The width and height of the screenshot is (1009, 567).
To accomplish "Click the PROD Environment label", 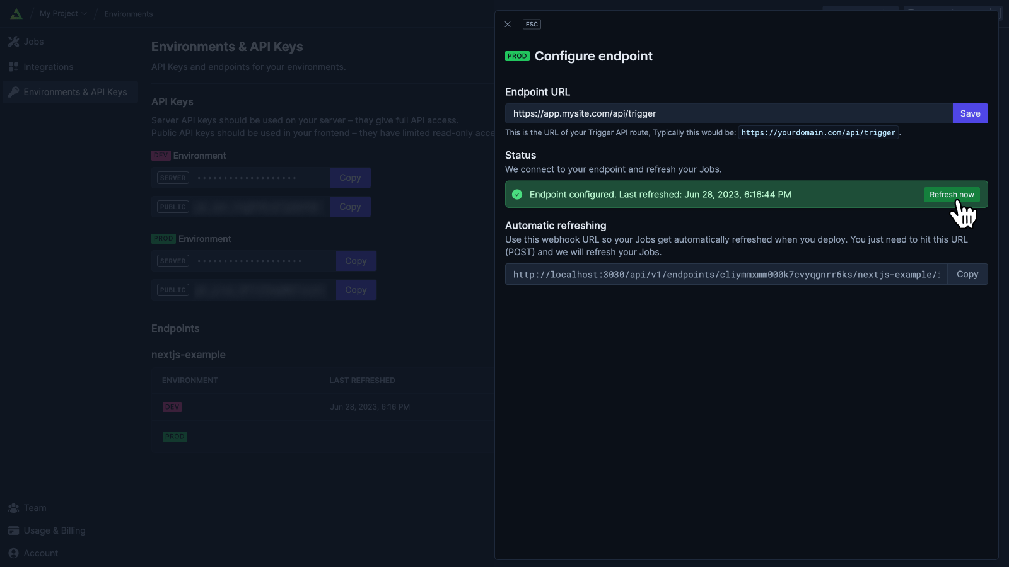I will tap(191, 239).
